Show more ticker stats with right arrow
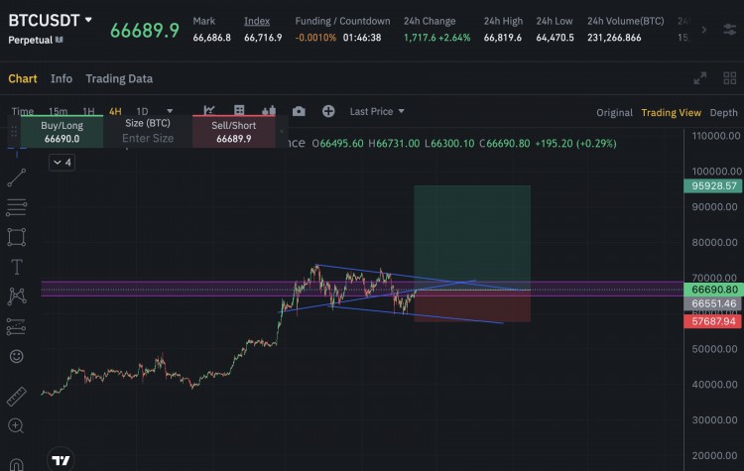 pyautogui.click(x=704, y=30)
